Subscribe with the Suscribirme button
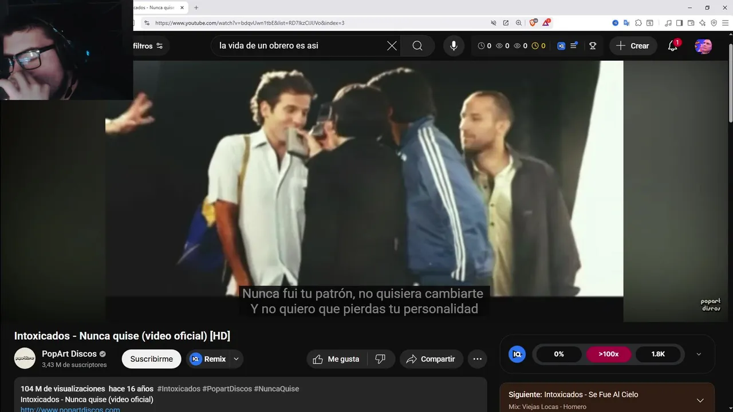The image size is (733, 412). (151, 359)
